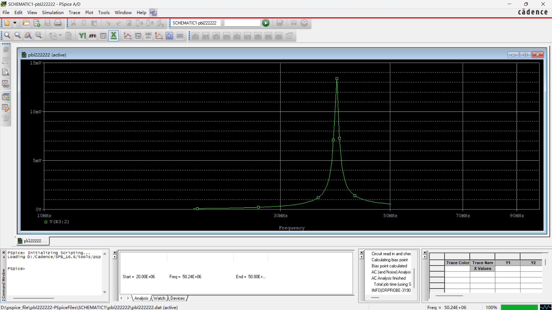Toggle the Log Y axis icon
The image size is (552, 310).
tap(82, 36)
